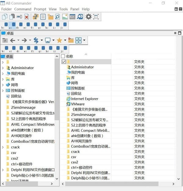Expand the Administrator tree node
This screenshot has height=191, width=183.
pyautogui.click(x=3, y=68)
